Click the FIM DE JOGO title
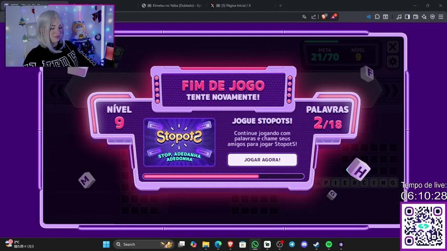 [223, 86]
